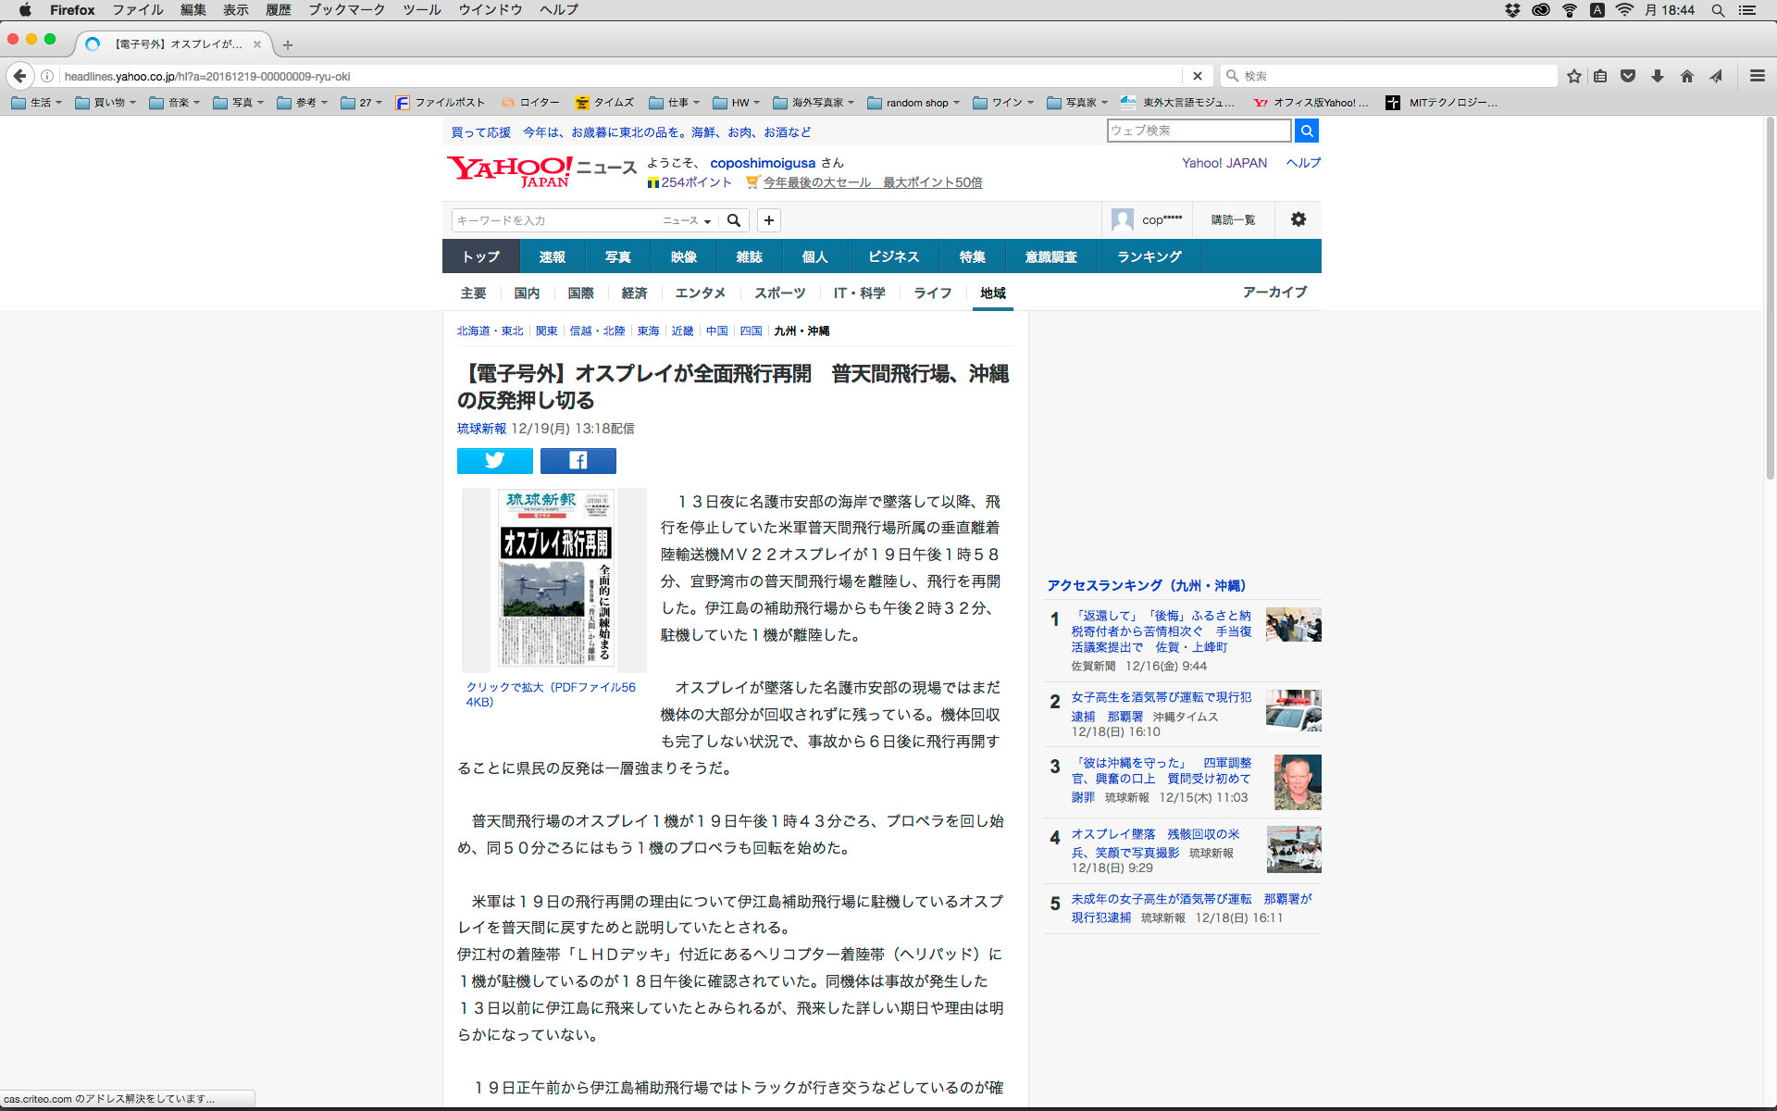Screen dimensions: 1777x1111
Task: Stop page loading with X button
Action: tap(1197, 76)
